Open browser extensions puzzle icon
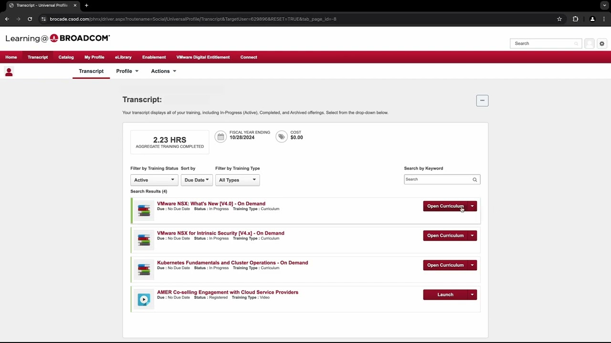611x343 pixels. coord(575,19)
